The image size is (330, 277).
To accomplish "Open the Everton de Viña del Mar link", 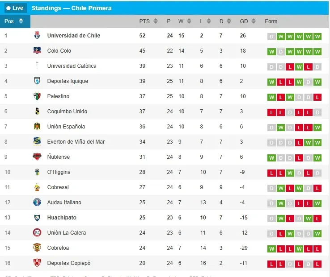I will click(x=76, y=142).
